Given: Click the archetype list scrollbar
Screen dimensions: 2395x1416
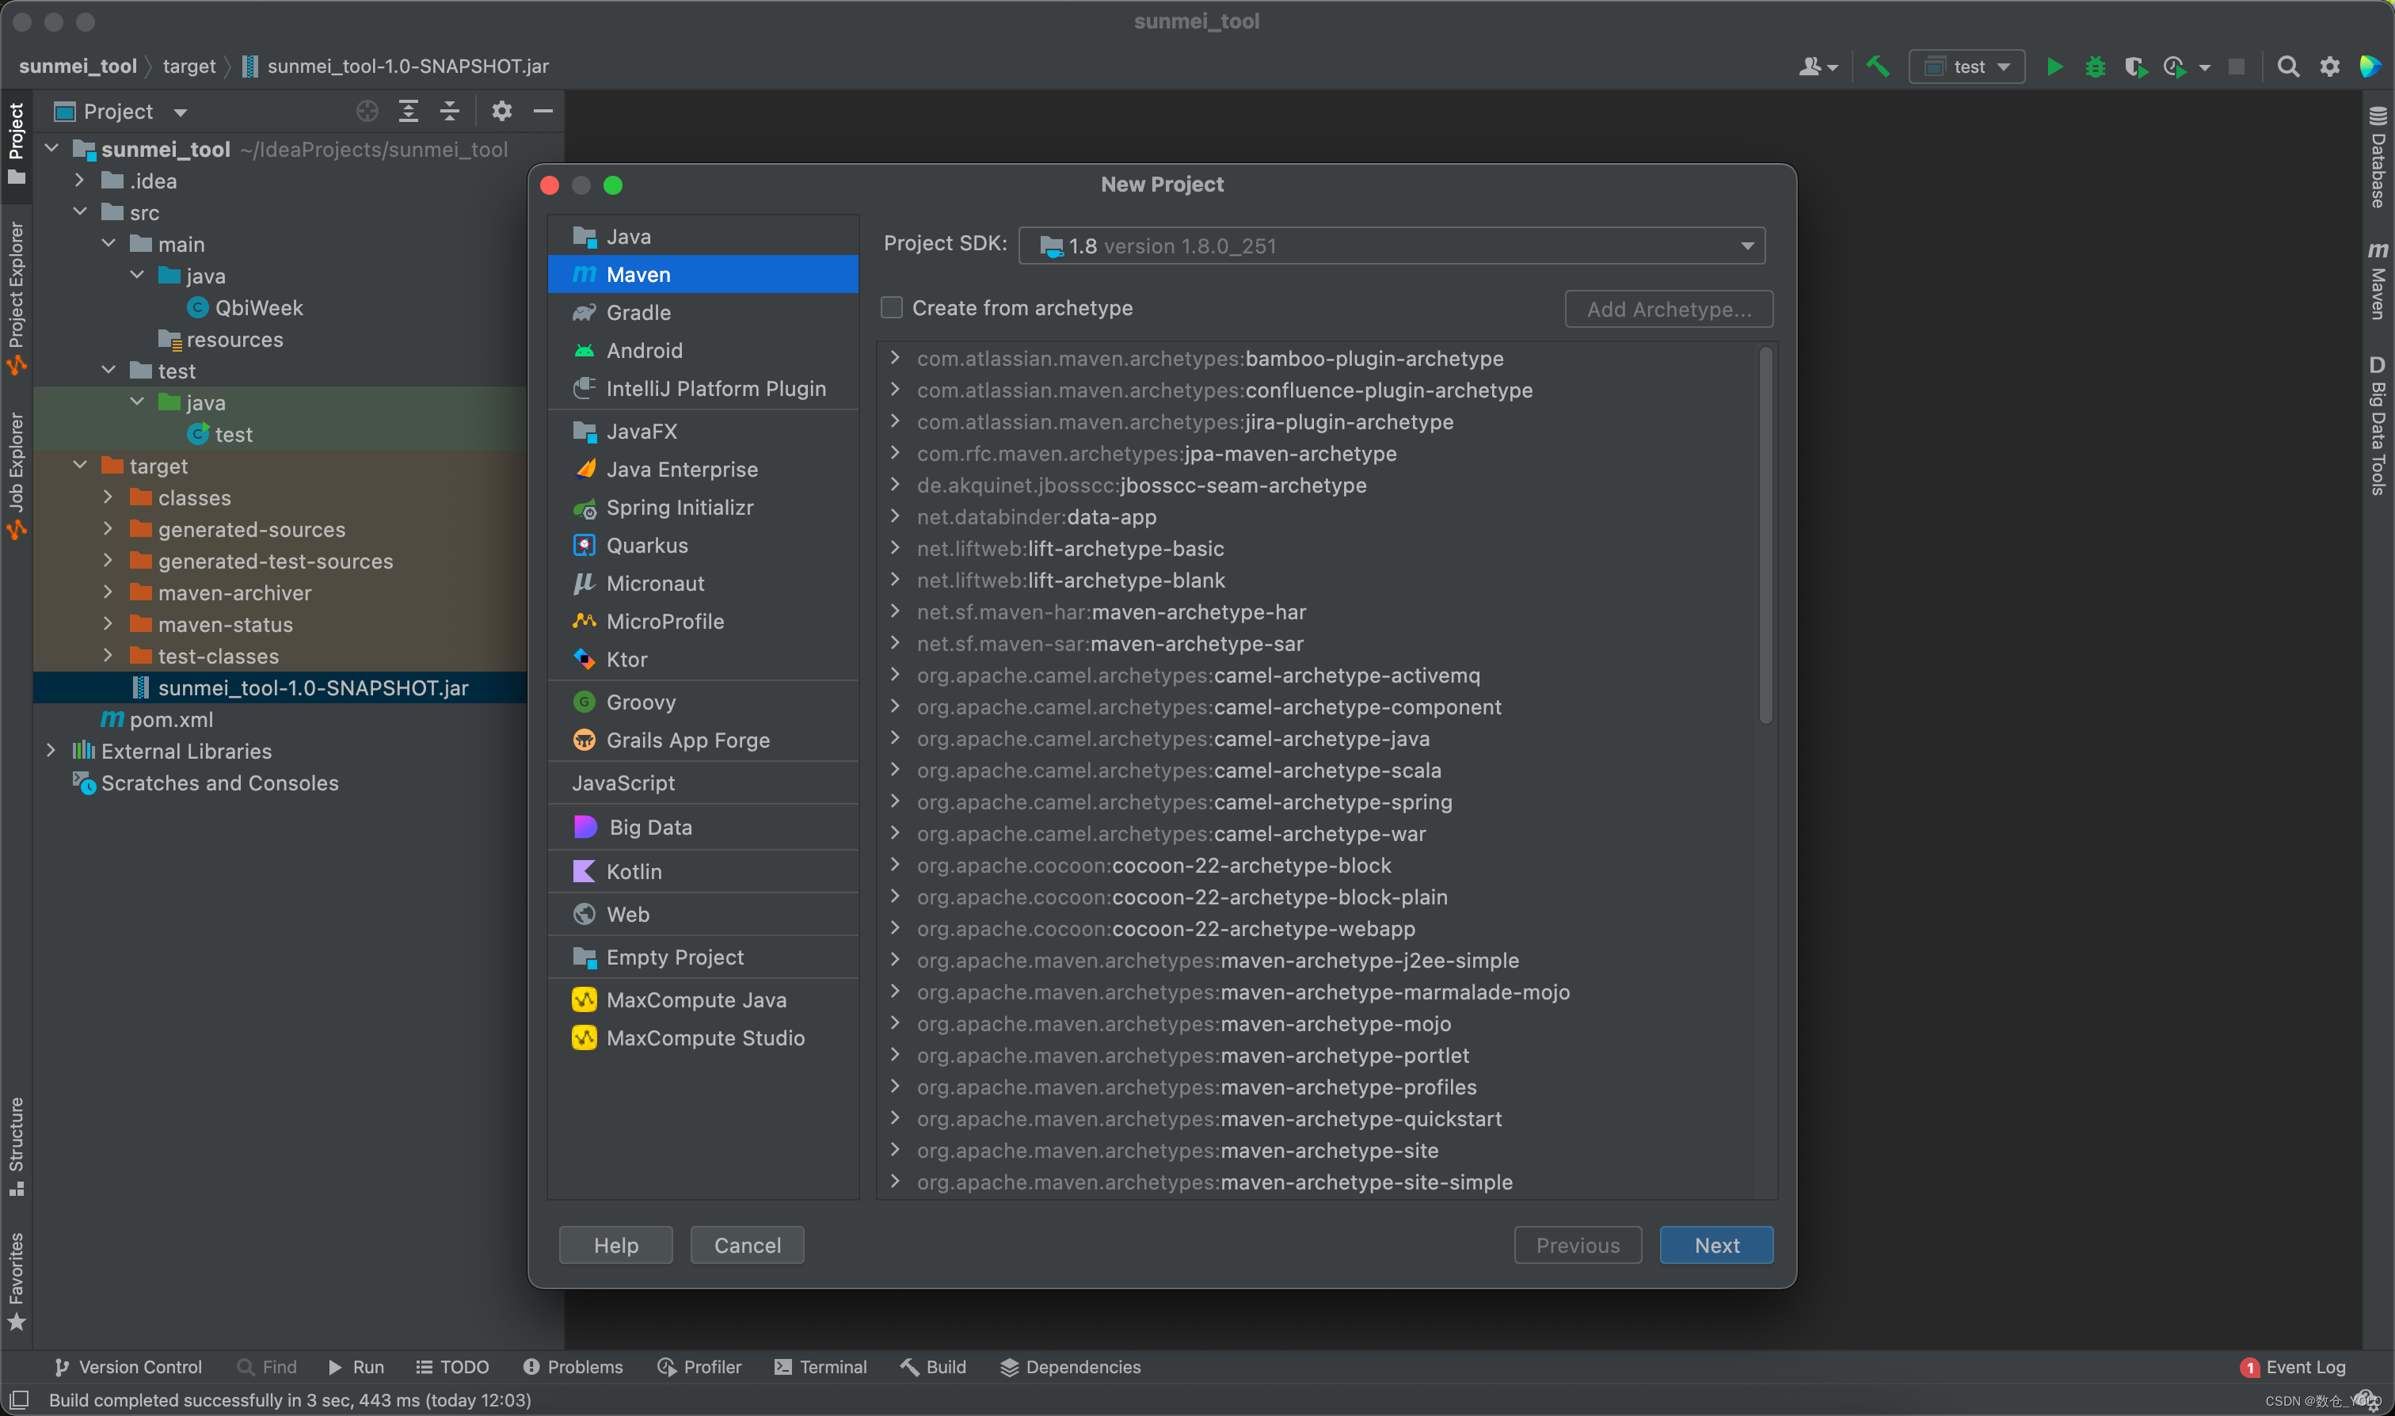Looking at the screenshot, I should (x=1765, y=535).
